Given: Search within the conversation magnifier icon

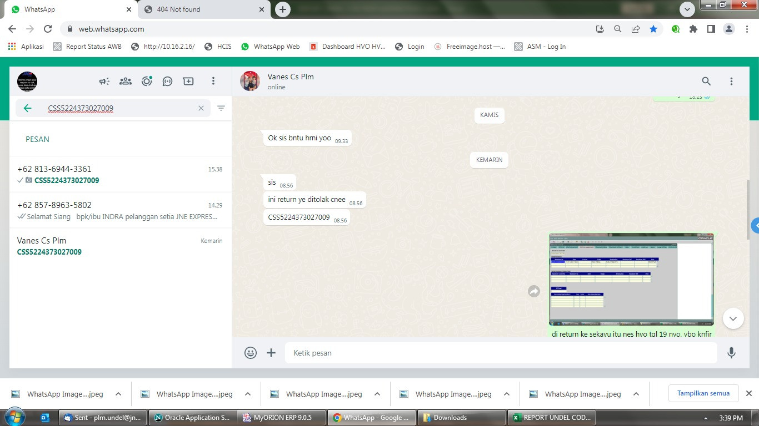Looking at the screenshot, I should (706, 82).
